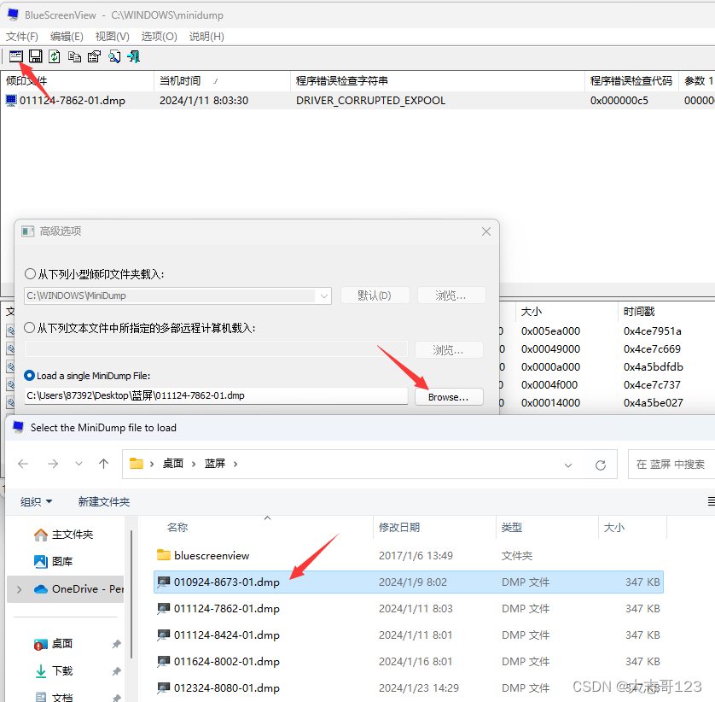The image size is (715, 702).
Task: Click the 在 蓝屏 中搜索 search box
Action: [671, 465]
